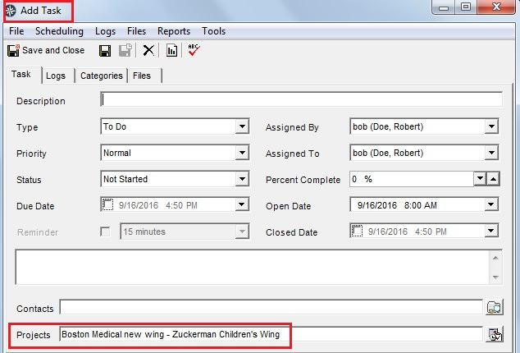Click the report chart icon in toolbar
520x353 pixels.
(171, 51)
